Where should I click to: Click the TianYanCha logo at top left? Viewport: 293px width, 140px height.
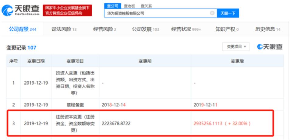[20, 10]
